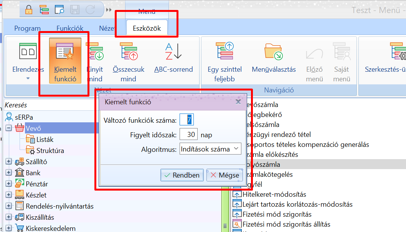
Task: Go up with Egy szinttel feljebb
Action: 224,62
